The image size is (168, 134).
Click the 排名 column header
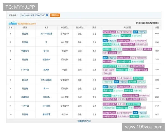coord(10,28)
